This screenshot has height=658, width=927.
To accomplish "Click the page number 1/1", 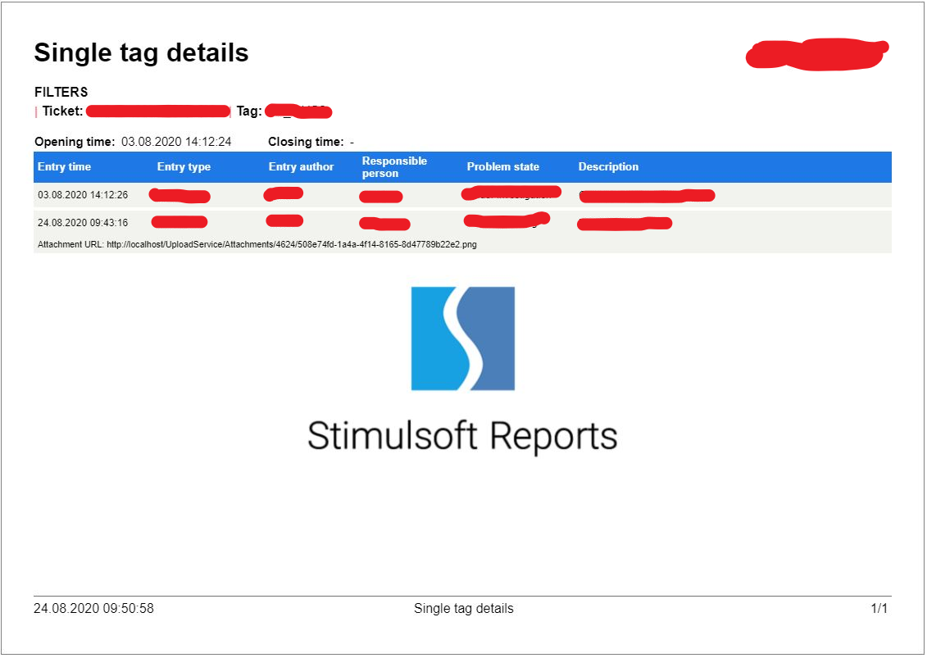I will (879, 609).
